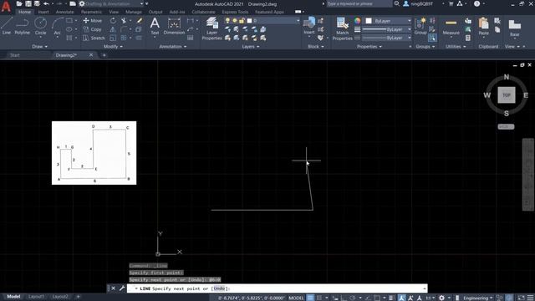This screenshot has height=301, width=535.
Task: Toggle MODEL space button in status bar
Action: coord(296,298)
